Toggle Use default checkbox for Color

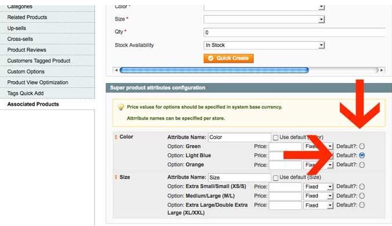(275, 138)
